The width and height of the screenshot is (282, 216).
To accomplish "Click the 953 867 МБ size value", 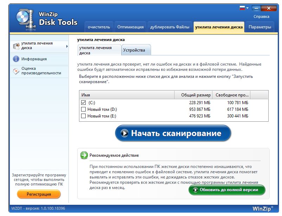I will [x=199, y=109].
